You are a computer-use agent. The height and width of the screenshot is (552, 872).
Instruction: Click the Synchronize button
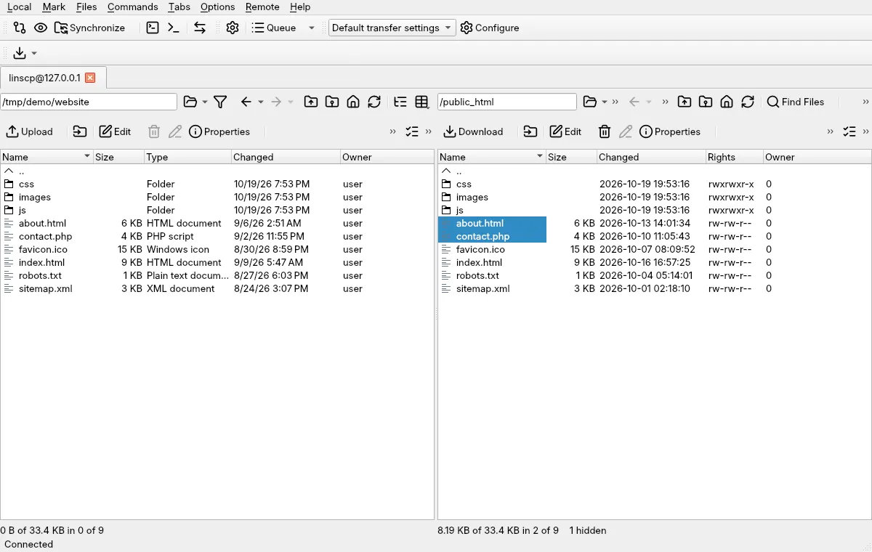pyautogui.click(x=90, y=28)
